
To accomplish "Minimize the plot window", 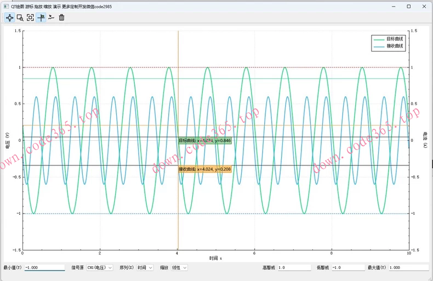I will tap(394, 6).
